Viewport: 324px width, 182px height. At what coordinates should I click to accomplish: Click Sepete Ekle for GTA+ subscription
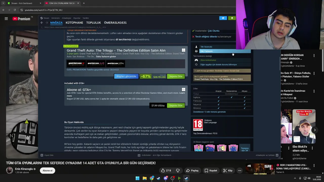[176, 105]
